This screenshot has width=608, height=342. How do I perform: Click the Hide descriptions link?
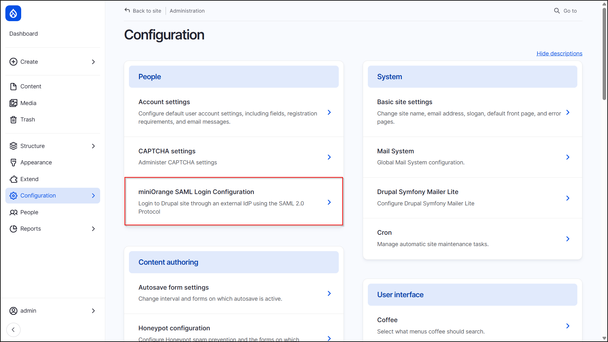coord(559,54)
